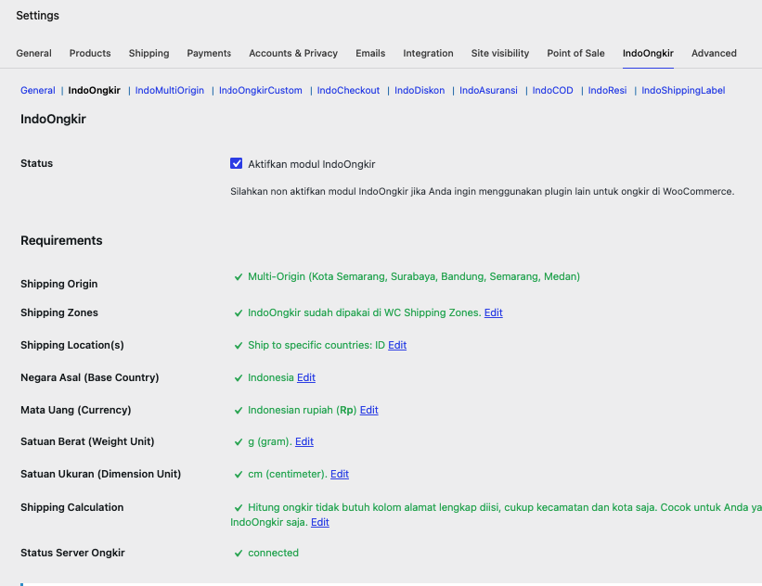Click the connected status text
762x586 pixels.
[x=273, y=553]
